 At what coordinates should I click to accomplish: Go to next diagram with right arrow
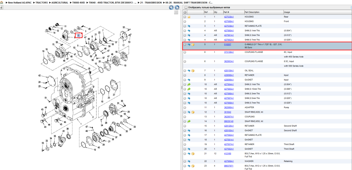pos(177,7)
